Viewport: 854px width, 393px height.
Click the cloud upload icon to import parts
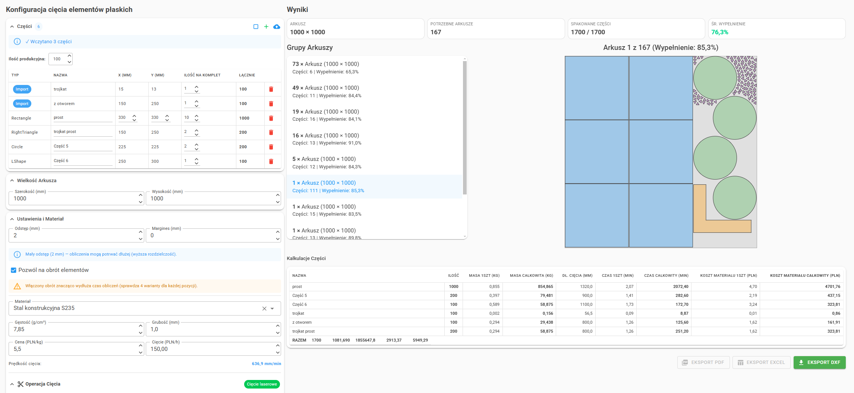[277, 26]
